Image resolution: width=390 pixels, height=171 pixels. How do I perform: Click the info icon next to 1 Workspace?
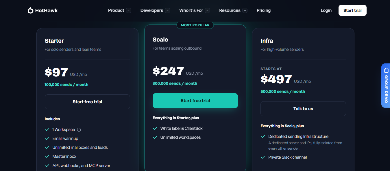click(79, 130)
